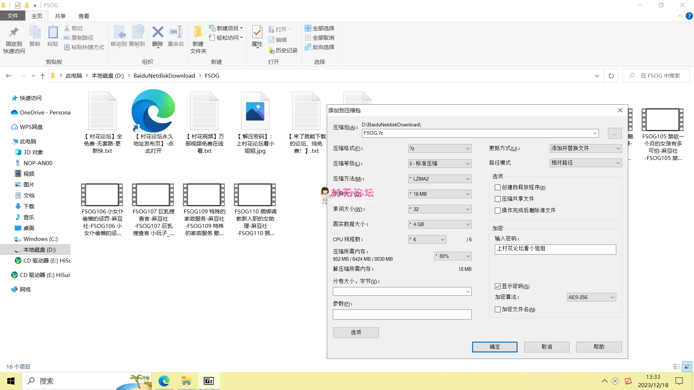Screen dimensions: 694x390
Task: Click the parameters input field
Action: [402, 315]
